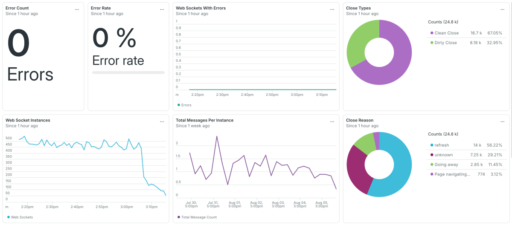Open the Error Rate widget ellipsis menu
Viewport: 512px width, 225px height.
pos(162,9)
